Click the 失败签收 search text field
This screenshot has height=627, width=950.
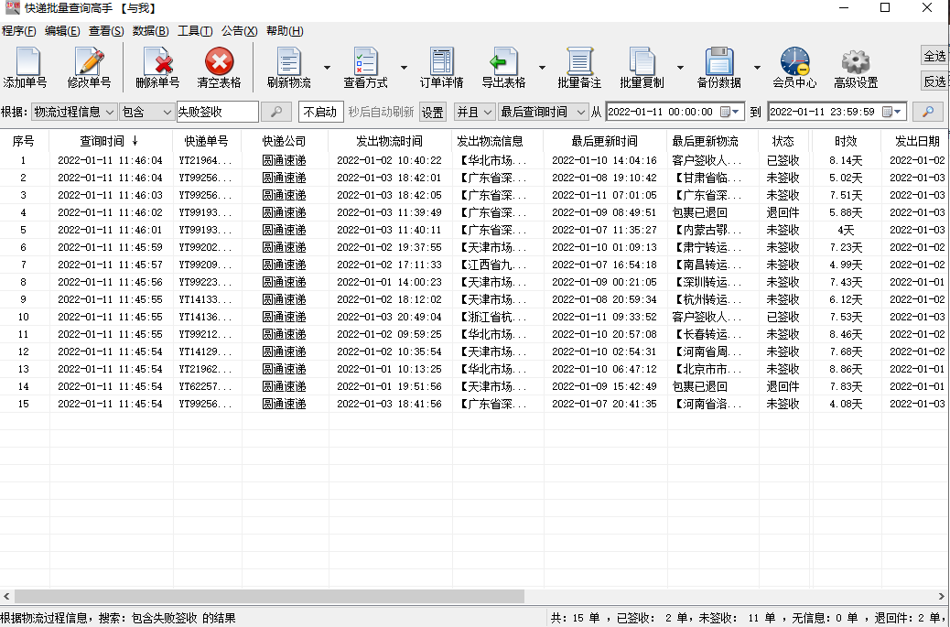(217, 112)
